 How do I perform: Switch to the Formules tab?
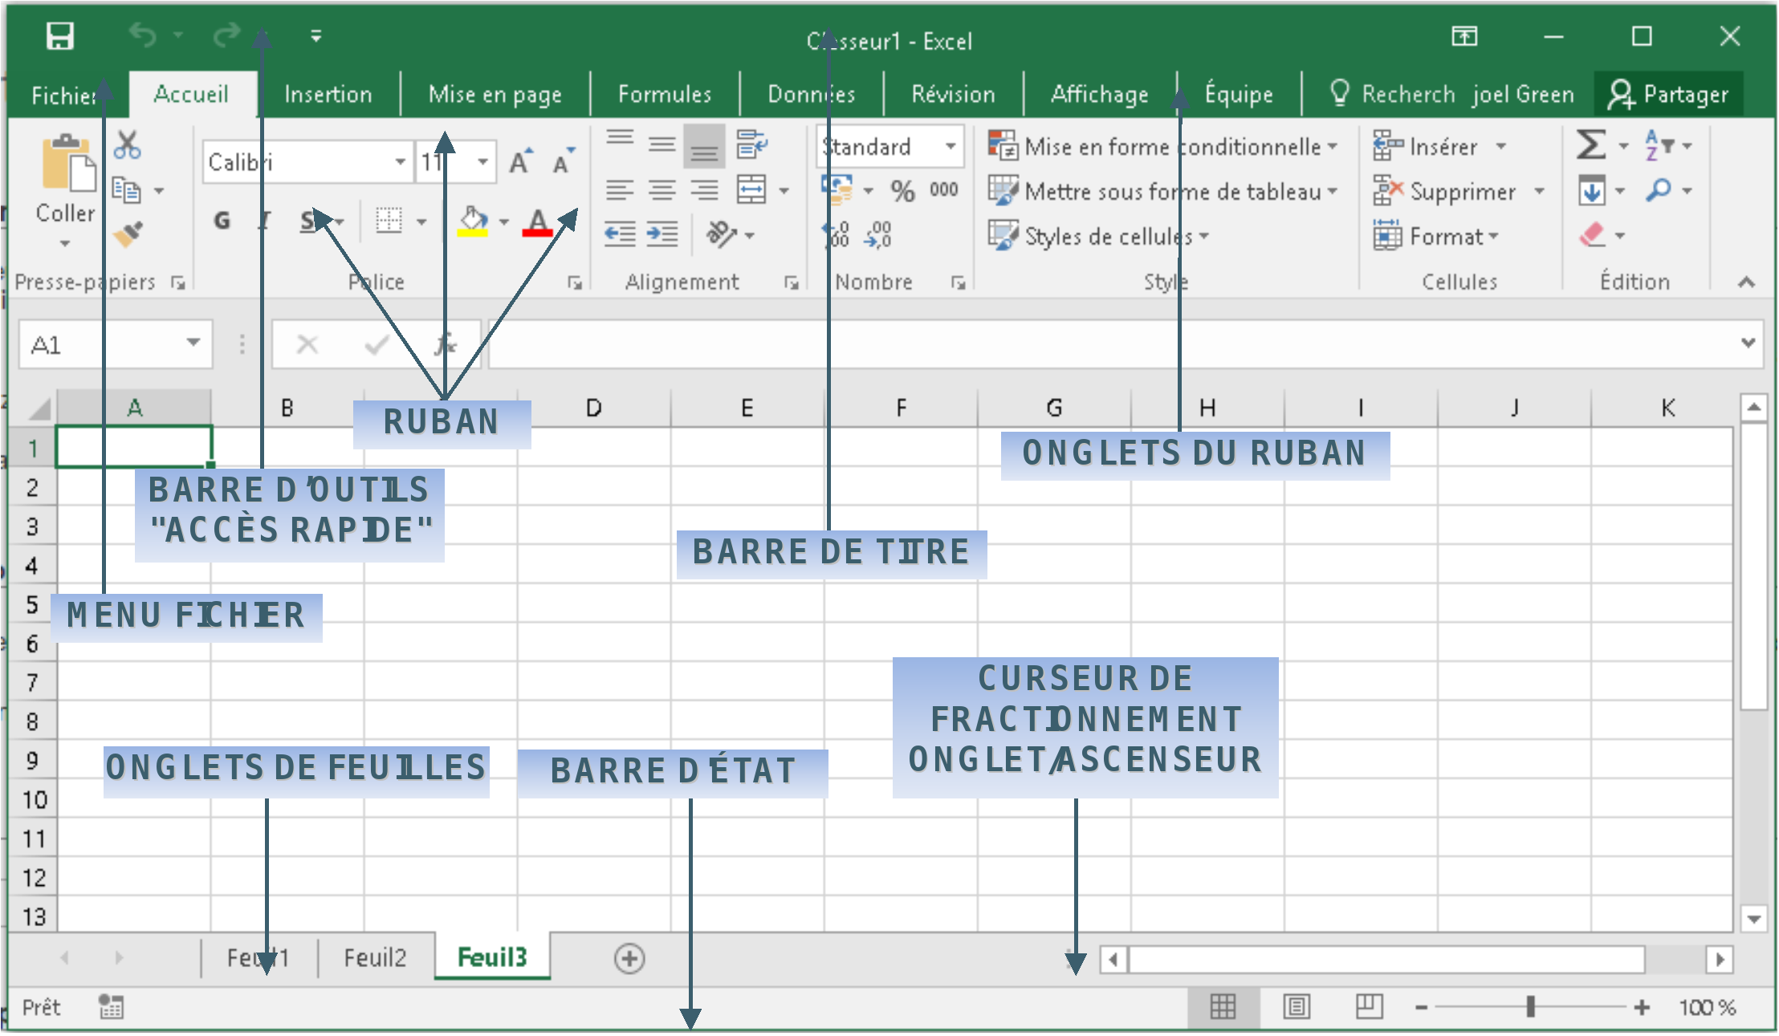click(665, 95)
